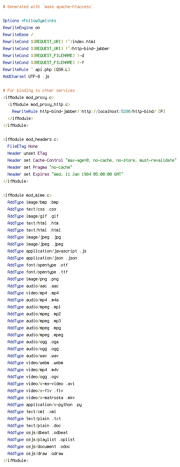Select "AddType application/javascript .js" line
This screenshot has height=467, width=180.
pyautogui.click(x=47, y=251)
